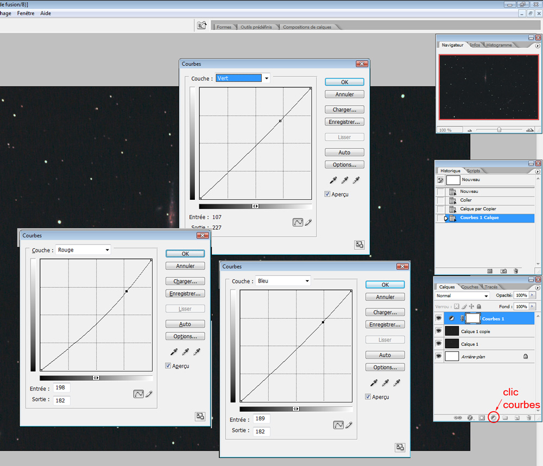Click Options... in the Rouge Courbes dialog

[185, 336]
